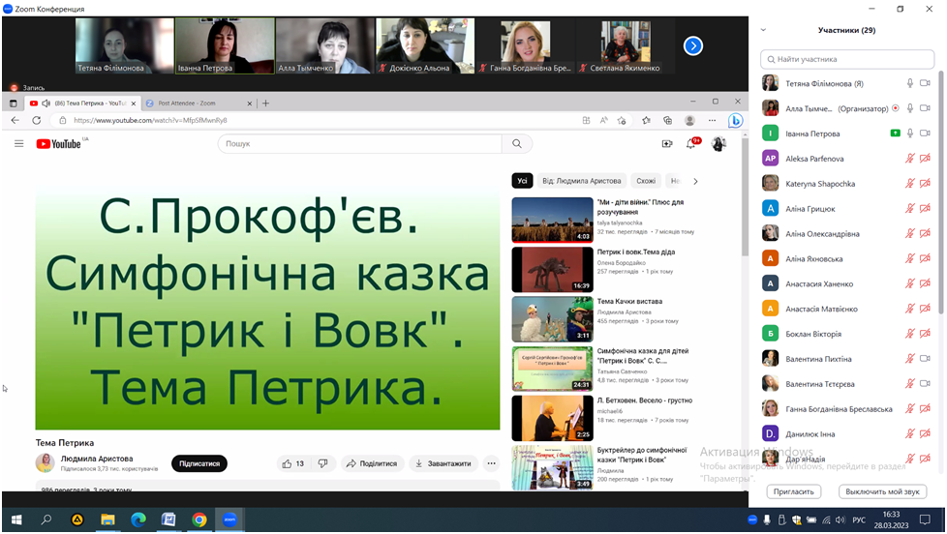Open the YouTube hamburger guide menu
947x534 pixels.
tap(18, 143)
